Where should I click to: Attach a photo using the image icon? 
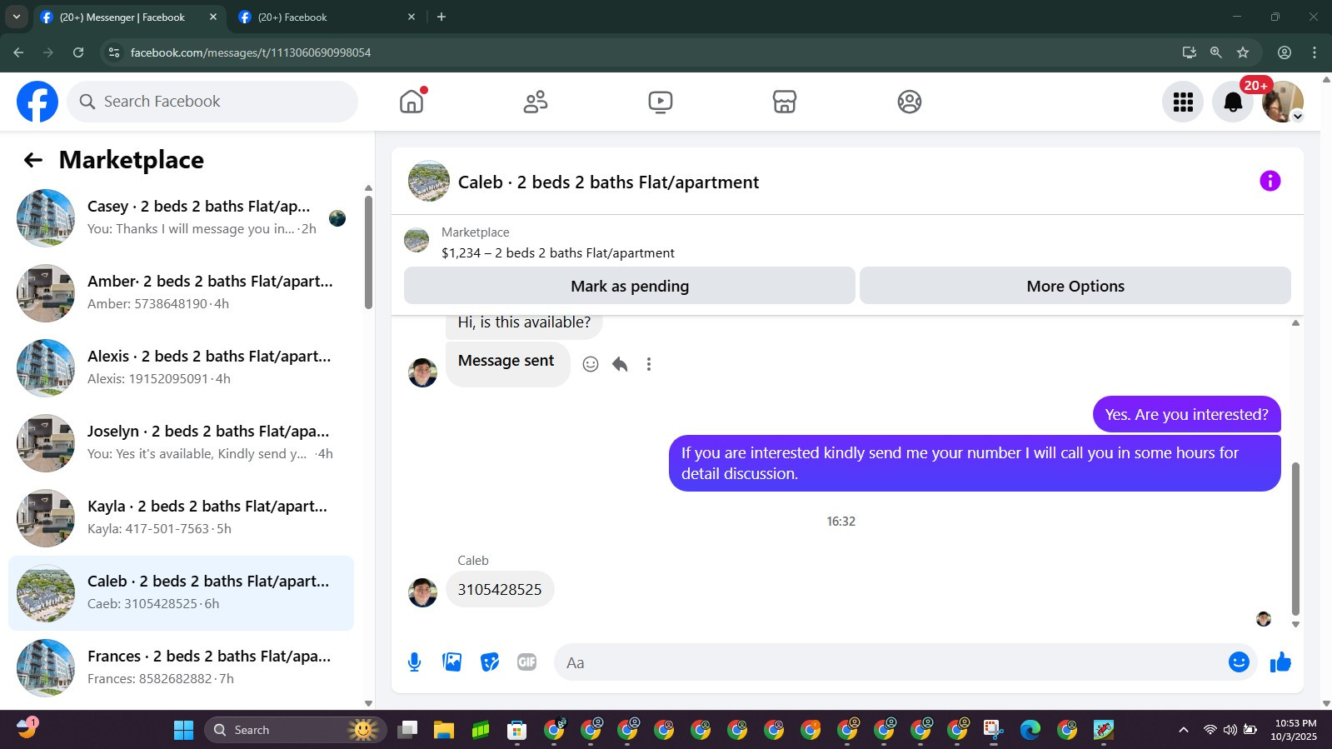click(x=452, y=662)
